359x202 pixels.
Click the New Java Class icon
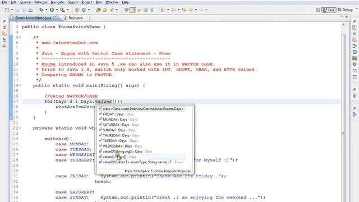(x=84, y=10)
